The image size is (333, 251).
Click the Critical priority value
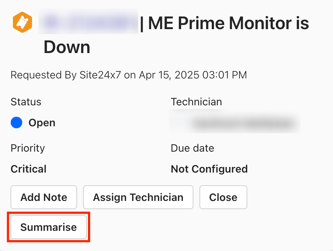[x=28, y=169]
